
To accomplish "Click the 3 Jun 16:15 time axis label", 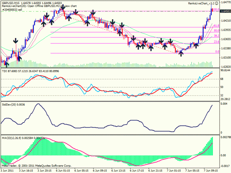I will point(26,170).
